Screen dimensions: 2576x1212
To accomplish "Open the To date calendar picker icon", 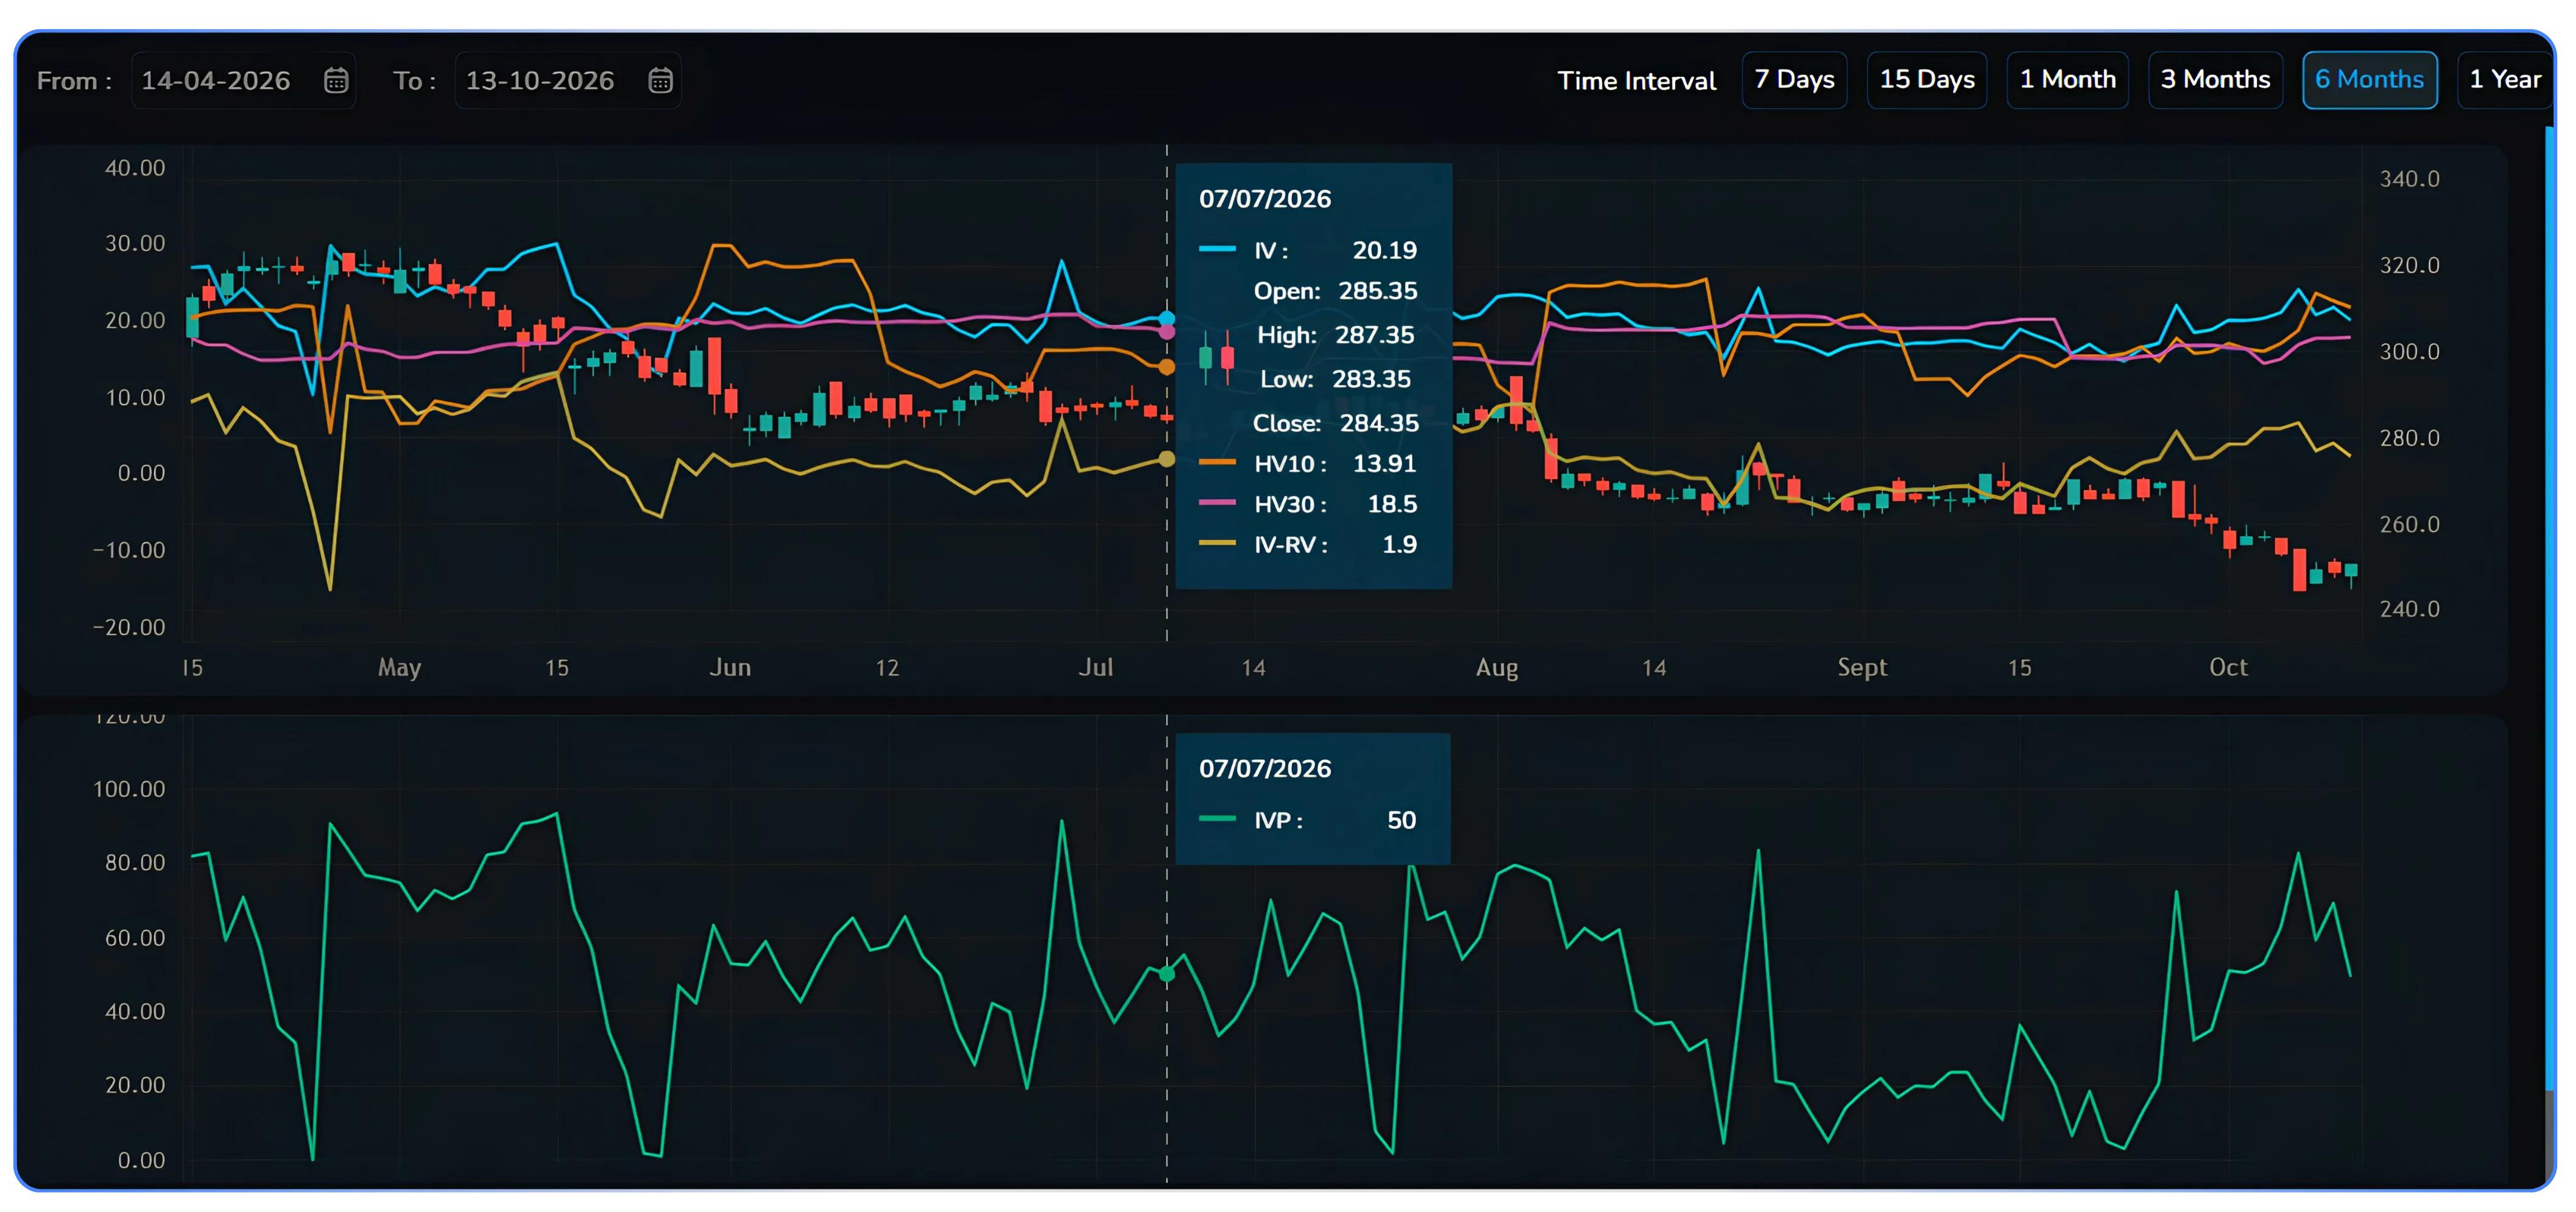I will 660,80.
